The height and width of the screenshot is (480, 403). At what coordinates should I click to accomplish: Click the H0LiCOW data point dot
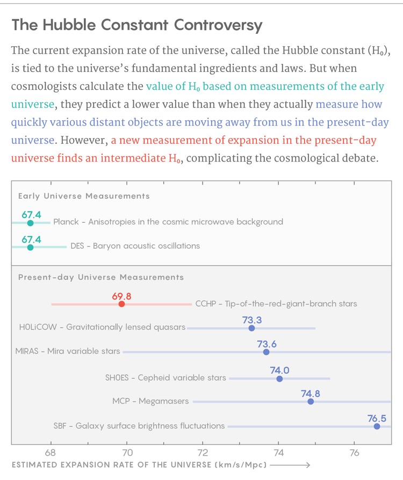[251, 328]
